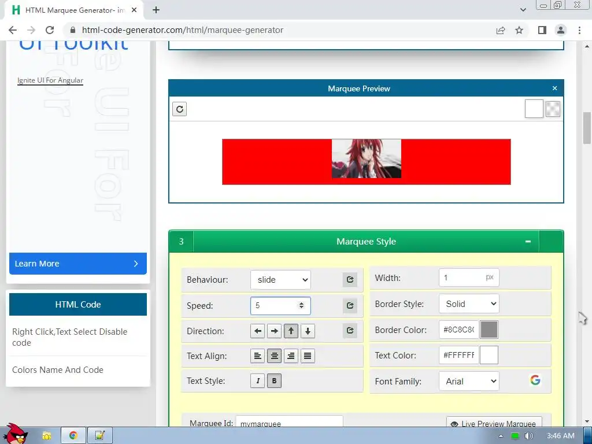Image resolution: width=592 pixels, height=444 pixels.
Task: Toggle bold text style
Action: point(274,380)
